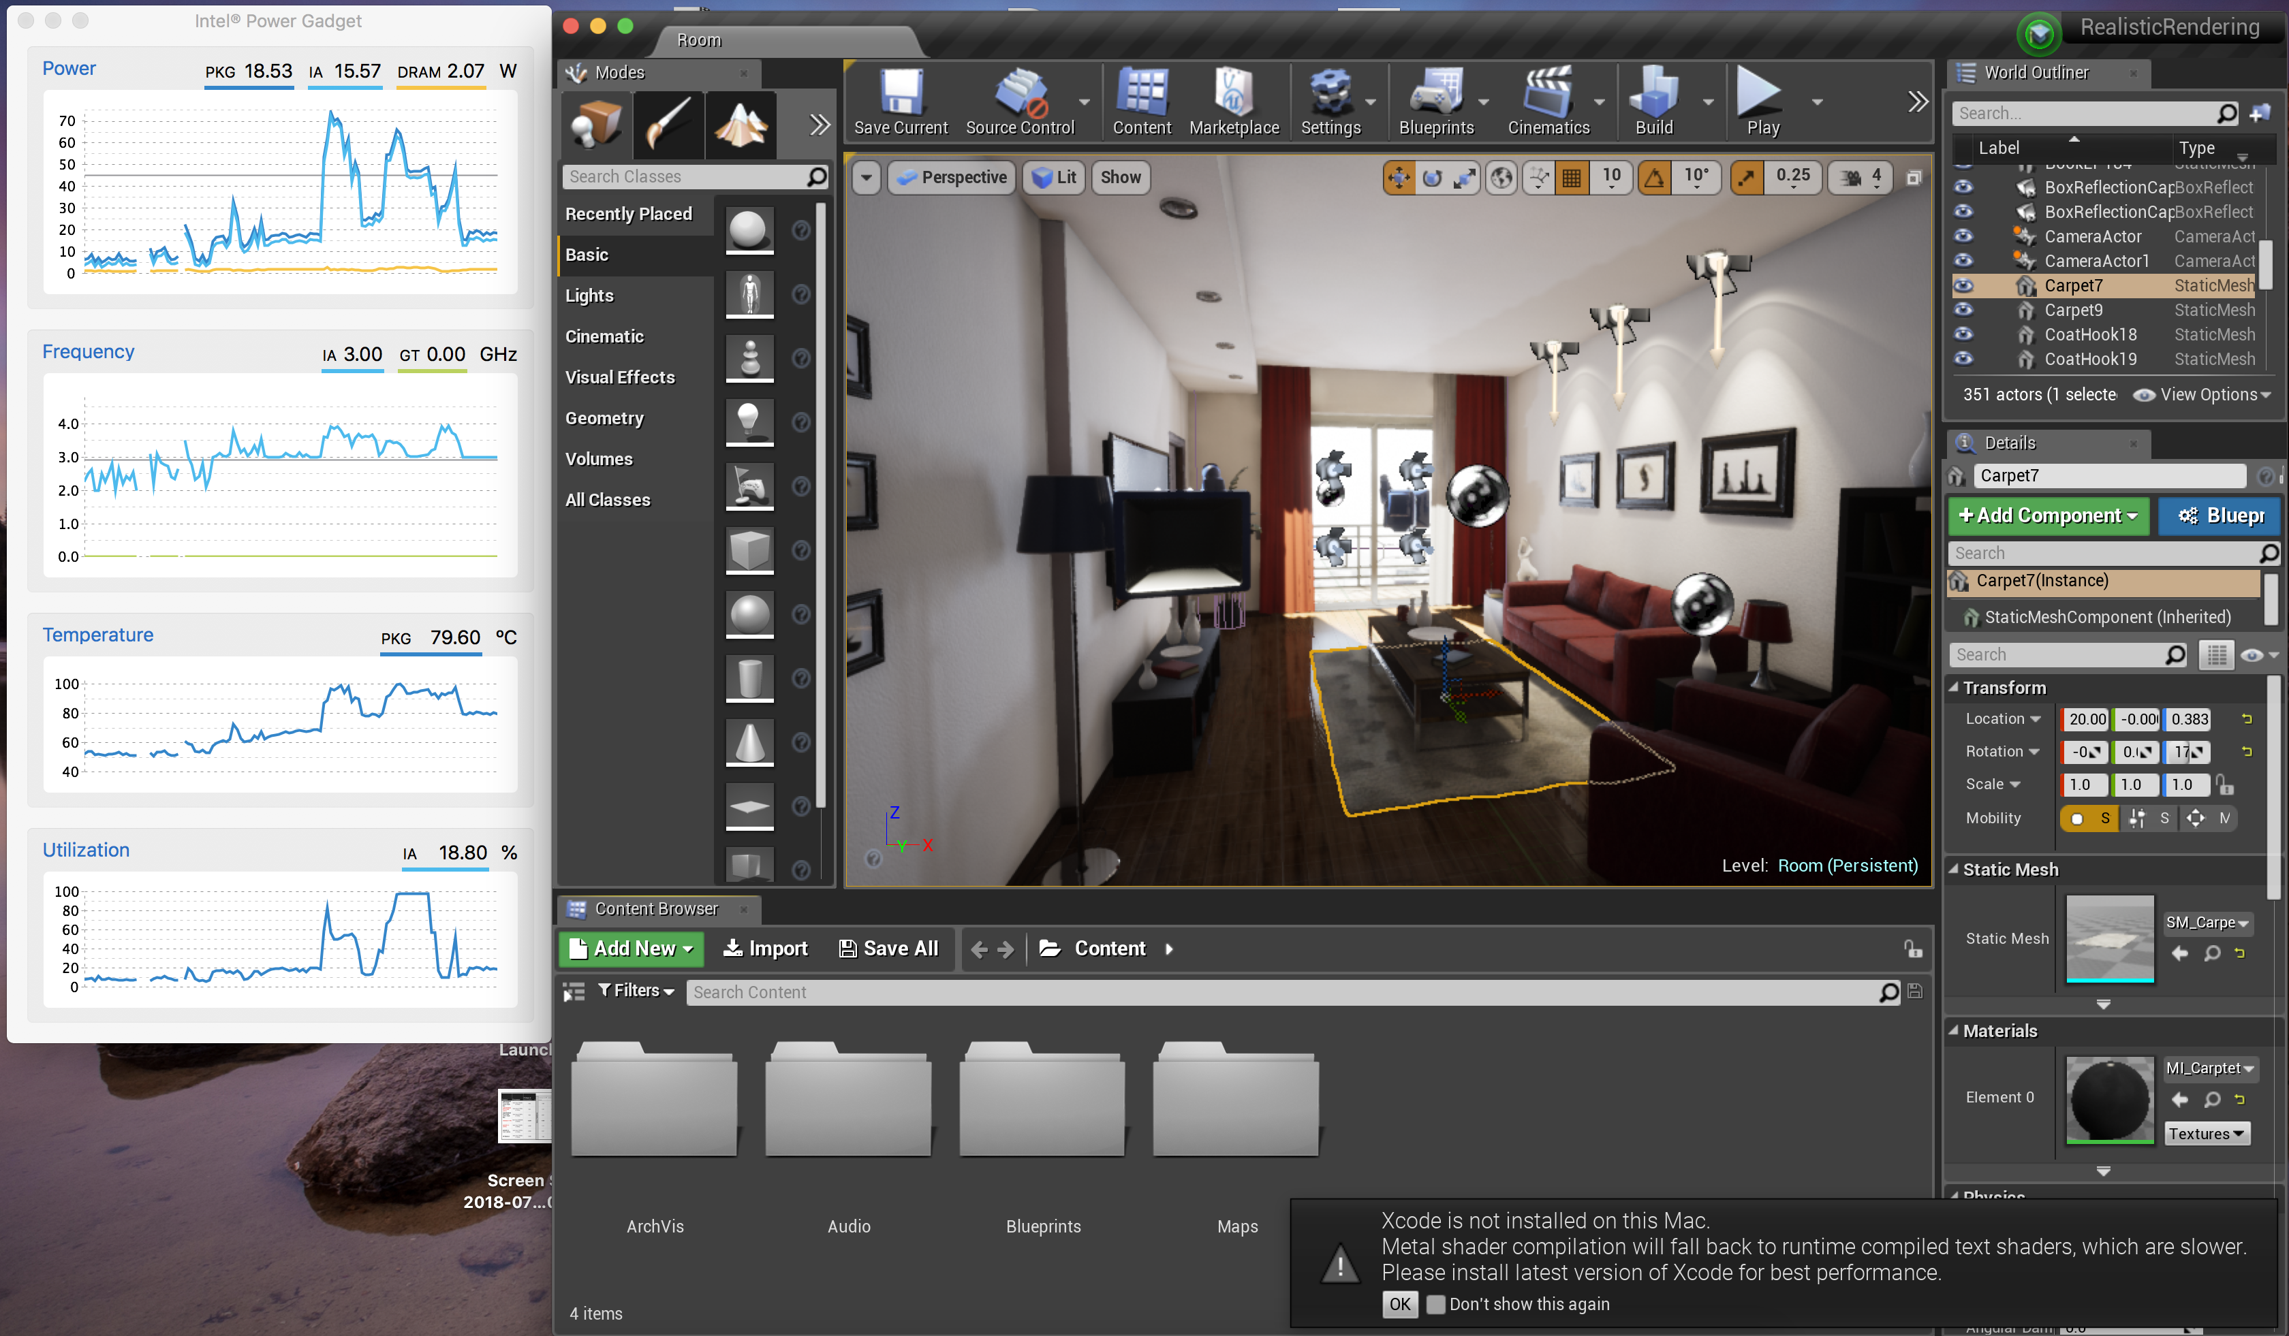Switch to the Content Browser tab
This screenshot has height=1336, width=2289.
coord(656,908)
